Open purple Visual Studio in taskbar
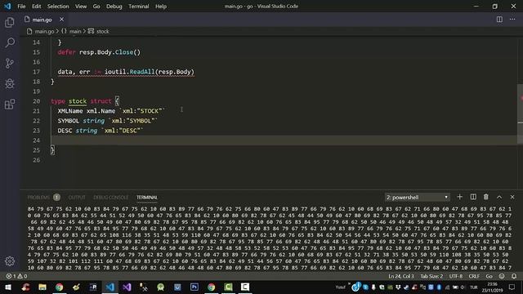Image resolution: width=523 pixels, height=294 pixels. 127,287
